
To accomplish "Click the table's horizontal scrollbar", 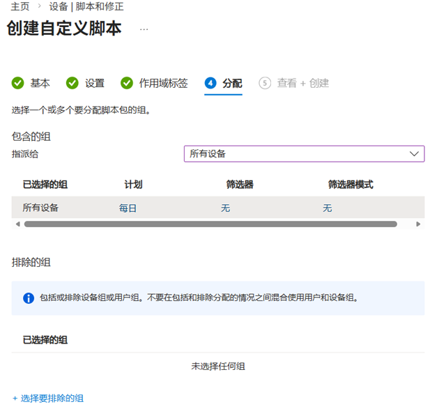I will (x=210, y=224).
